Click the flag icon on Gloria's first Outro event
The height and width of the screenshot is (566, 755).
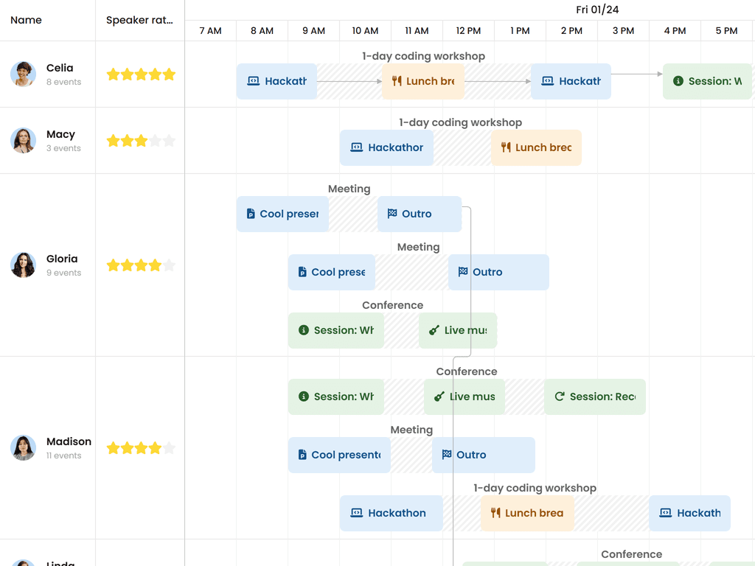(393, 214)
